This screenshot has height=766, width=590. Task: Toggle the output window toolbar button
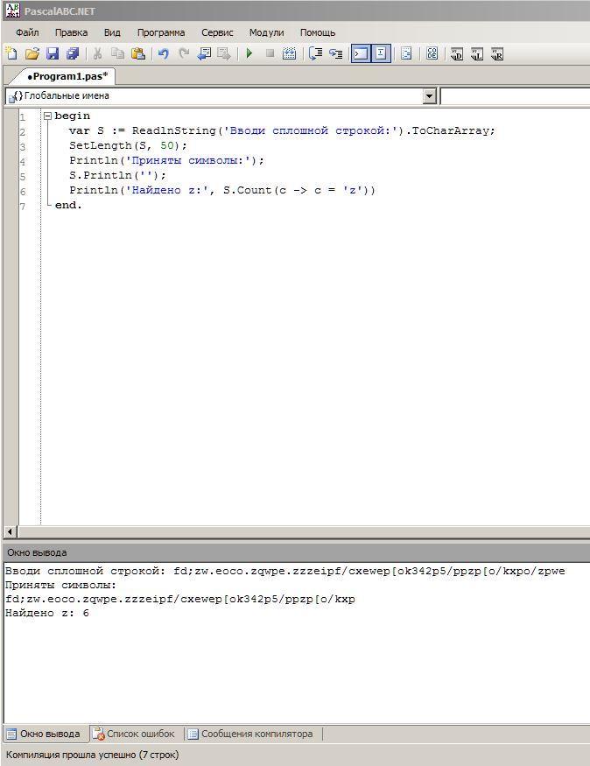tap(361, 53)
